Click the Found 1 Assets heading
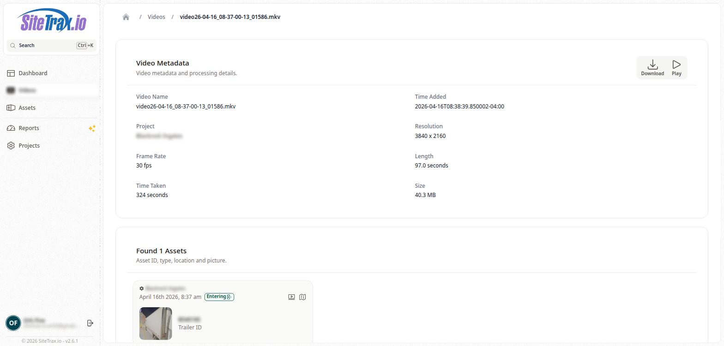Screen dimensions: 724x346 coord(161,251)
